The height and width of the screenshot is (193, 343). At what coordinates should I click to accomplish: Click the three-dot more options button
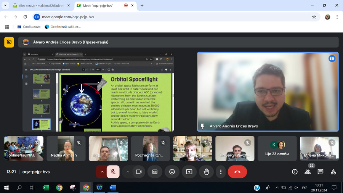pos(221,172)
